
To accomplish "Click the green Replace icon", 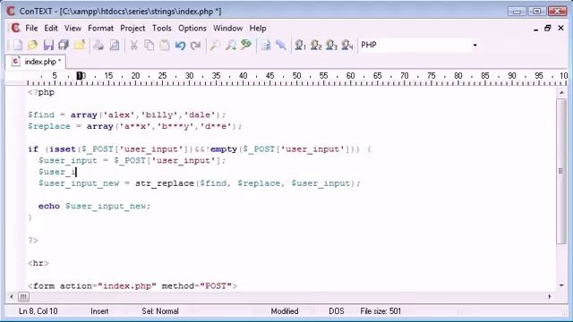I will click(x=246, y=45).
